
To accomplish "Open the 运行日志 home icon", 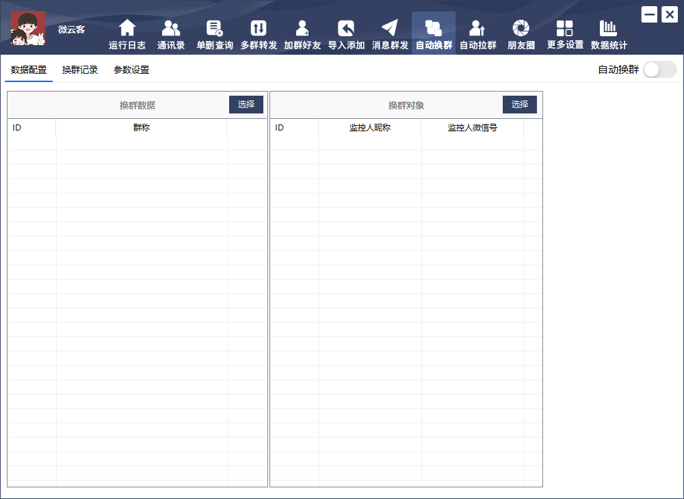I will (x=127, y=29).
